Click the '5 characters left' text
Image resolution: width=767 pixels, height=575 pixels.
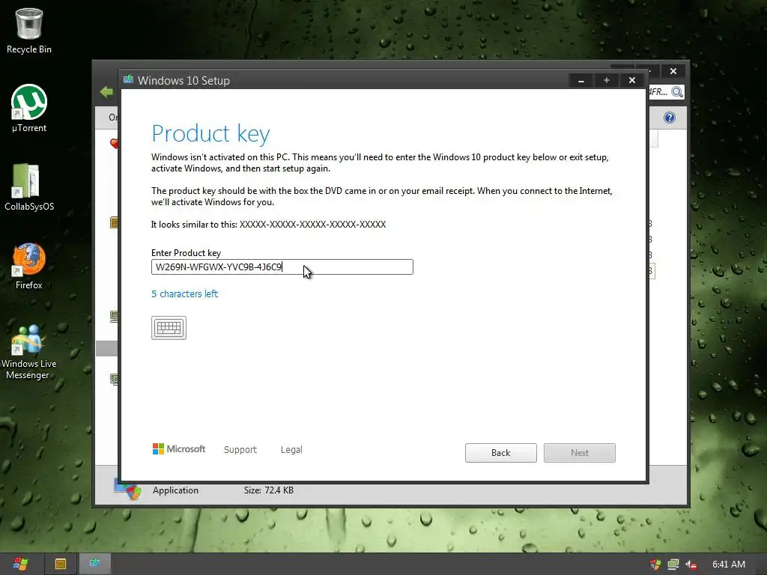click(184, 293)
